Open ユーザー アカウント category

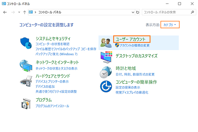click(x=131, y=39)
